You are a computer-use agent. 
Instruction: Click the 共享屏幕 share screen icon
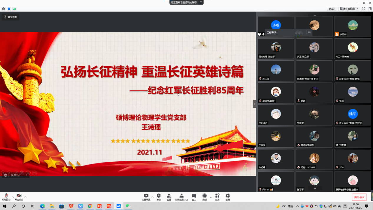pyautogui.click(x=146, y=196)
